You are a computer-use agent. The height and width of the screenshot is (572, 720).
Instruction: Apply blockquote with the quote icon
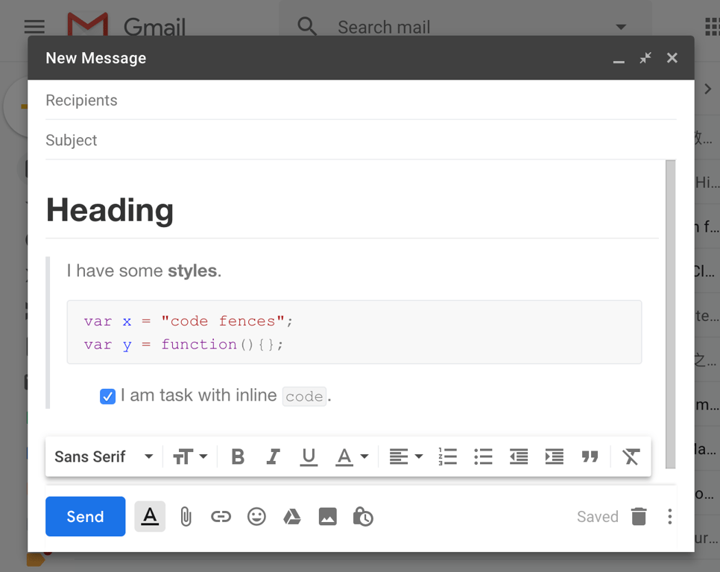click(x=590, y=457)
